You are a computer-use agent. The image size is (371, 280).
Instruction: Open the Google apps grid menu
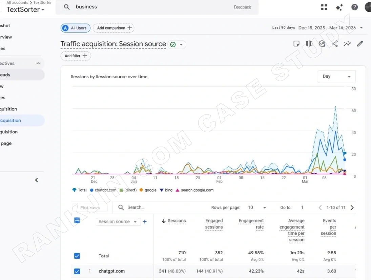point(324,7)
